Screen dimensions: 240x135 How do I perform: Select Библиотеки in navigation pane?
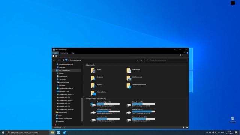(61, 112)
